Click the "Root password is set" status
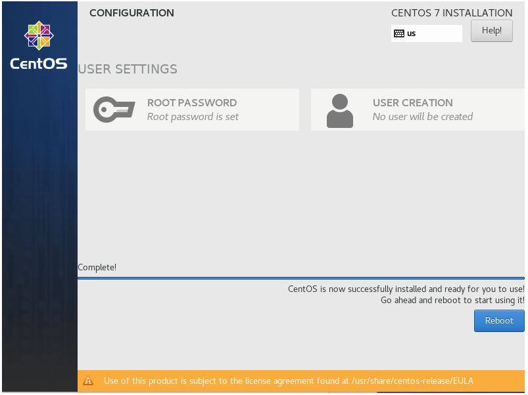Image resolution: width=528 pixels, height=395 pixels. point(193,117)
